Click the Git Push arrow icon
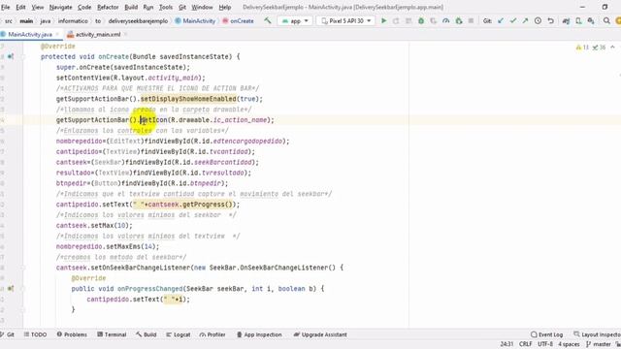The height and width of the screenshot is (349, 621). pyautogui.click(x=525, y=20)
